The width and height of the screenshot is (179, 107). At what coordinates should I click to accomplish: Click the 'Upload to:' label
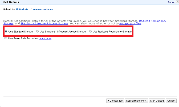[x=9, y=9]
